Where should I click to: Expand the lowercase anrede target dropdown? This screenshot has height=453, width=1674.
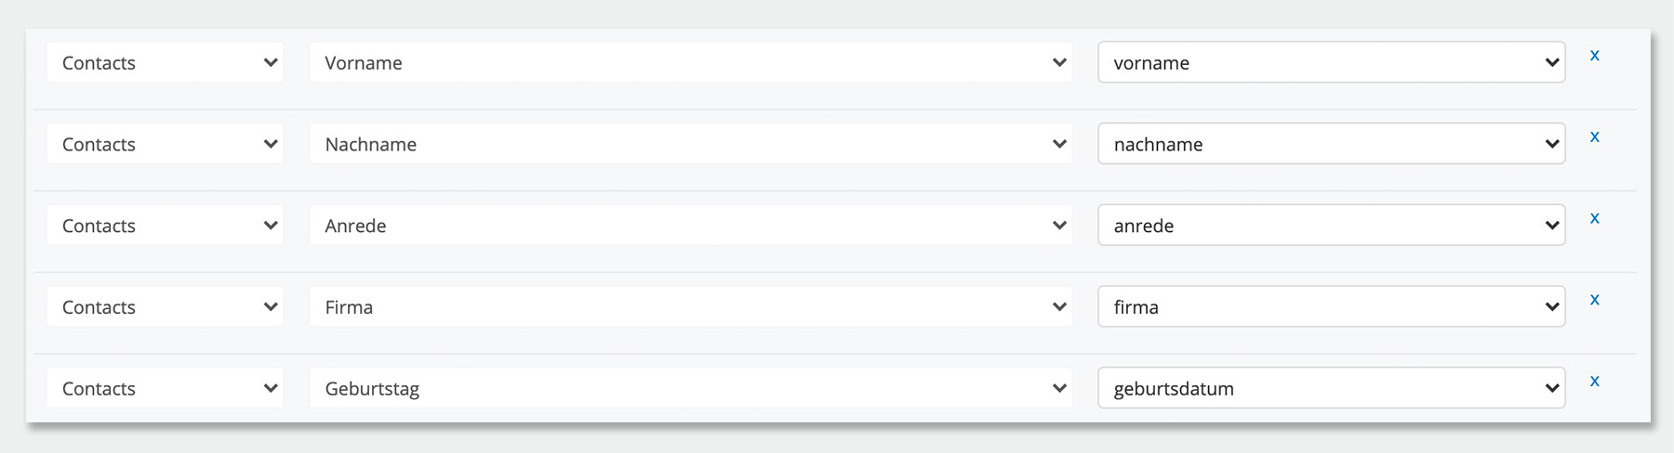pos(1331,226)
